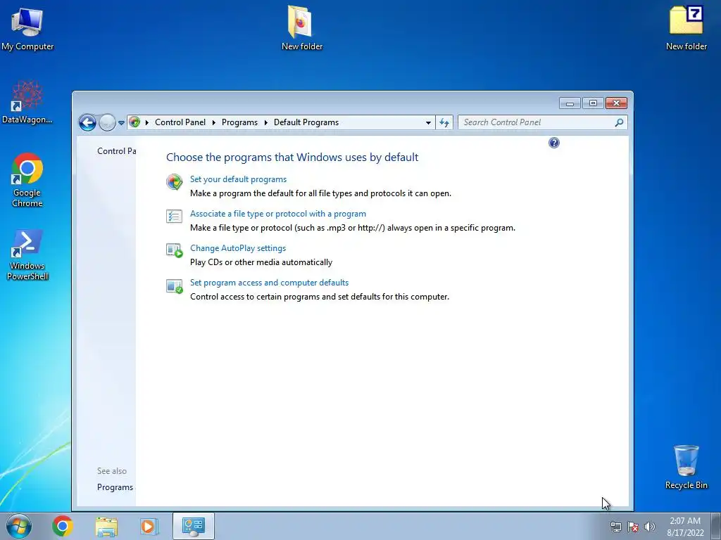Minimize the Default Programs window
This screenshot has width=721, height=540.
click(x=570, y=103)
